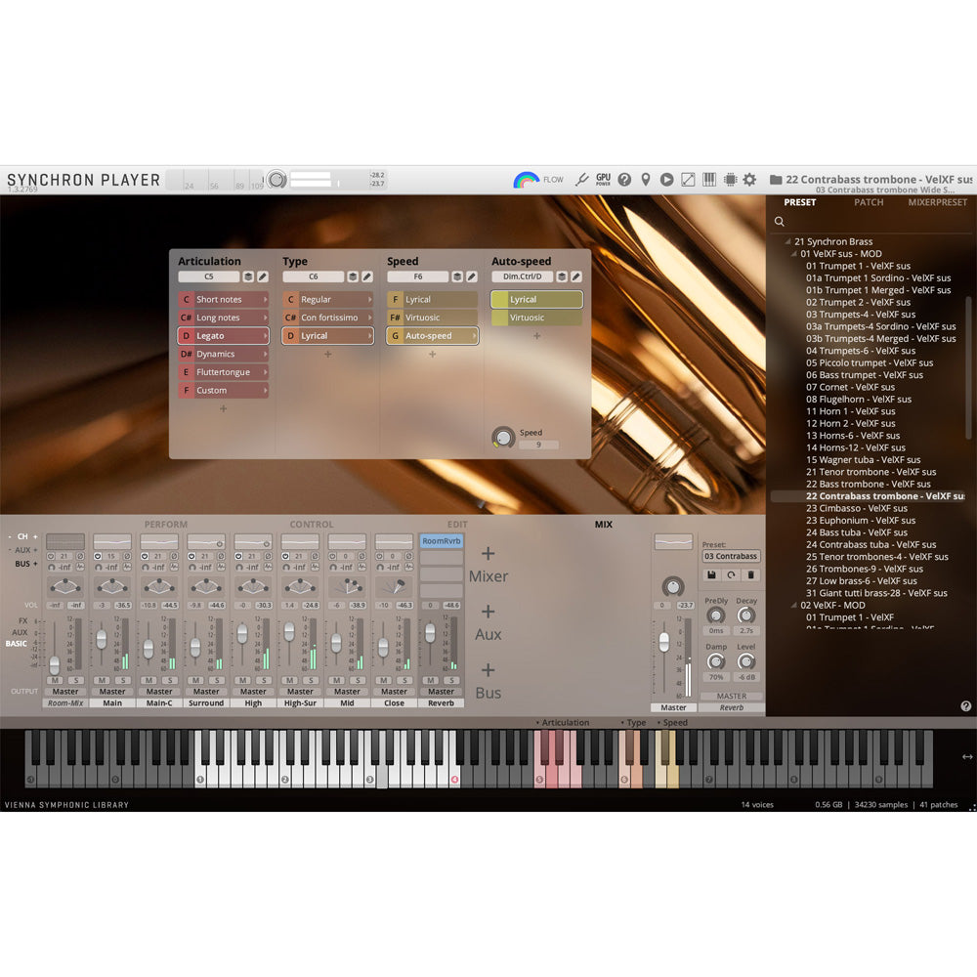
Task: Add a new Bus channel
Action: point(488,681)
